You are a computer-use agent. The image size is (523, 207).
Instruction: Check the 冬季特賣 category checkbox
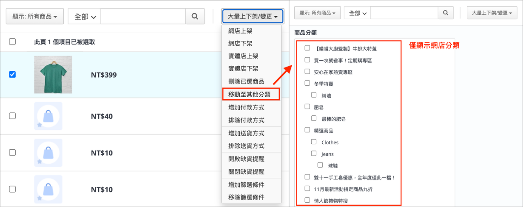(x=307, y=83)
